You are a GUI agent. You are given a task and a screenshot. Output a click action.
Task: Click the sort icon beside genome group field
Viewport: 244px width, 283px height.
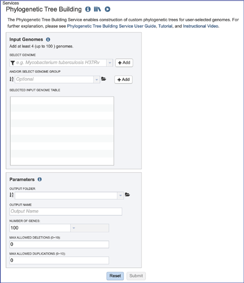coord(11,79)
